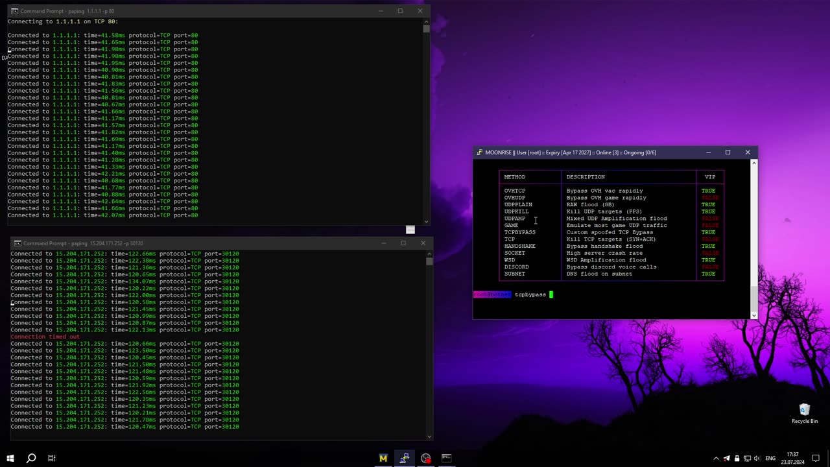830x467 pixels.
Task: Click the DISCORD method name
Action: click(x=517, y=267)
